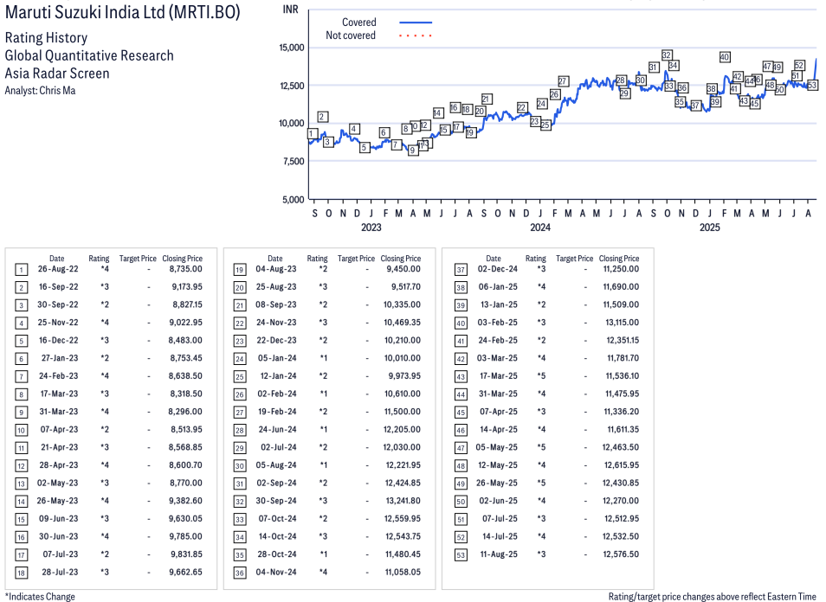
Task: Click closing price 8,735.00
Action: pyautogui.click(x=185, y=269)
